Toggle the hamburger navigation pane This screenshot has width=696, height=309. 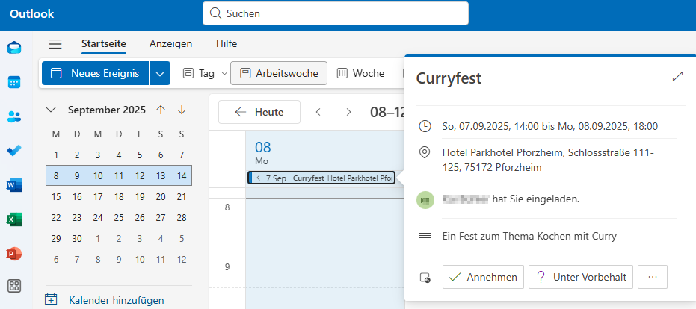tap(55, 44)
